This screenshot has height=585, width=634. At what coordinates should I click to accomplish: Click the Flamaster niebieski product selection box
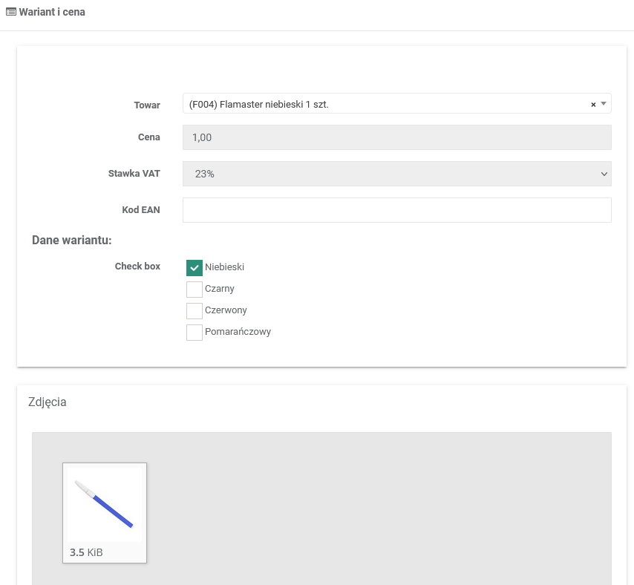pyautogui.click(x=371, y=104)
